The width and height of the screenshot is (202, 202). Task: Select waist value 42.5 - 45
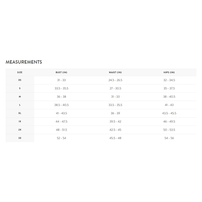115,130
